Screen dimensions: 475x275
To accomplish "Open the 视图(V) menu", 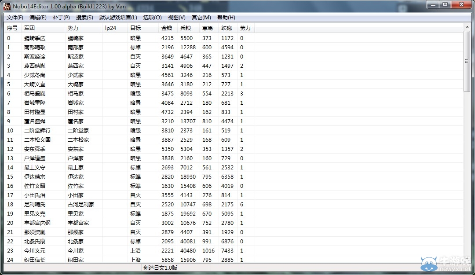I will 177,18.
